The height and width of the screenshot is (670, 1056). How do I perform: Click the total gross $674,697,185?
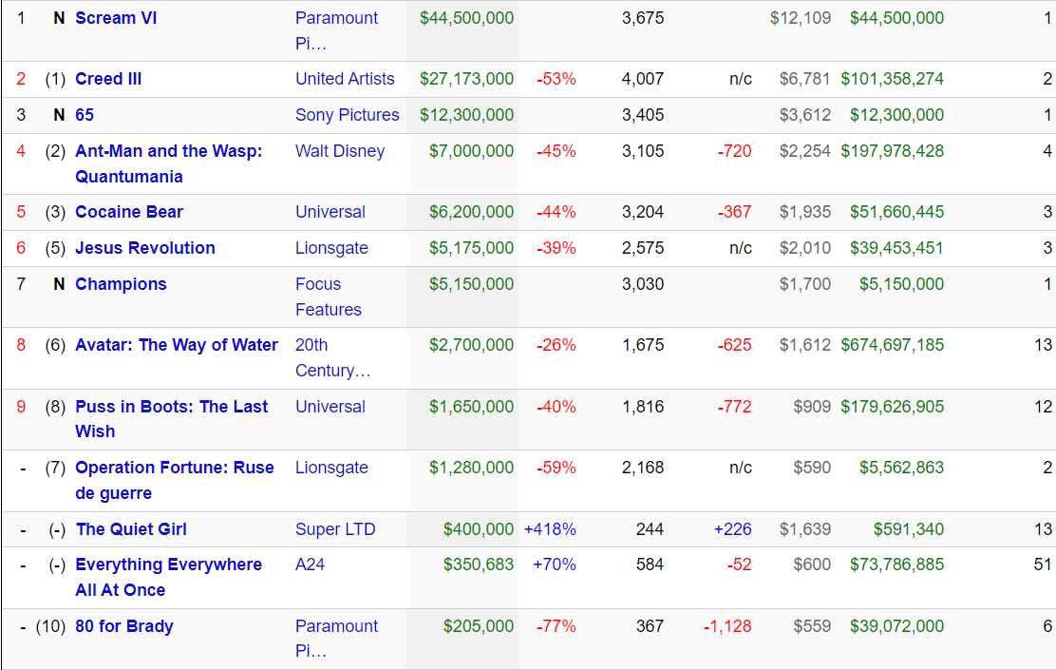click(893, 345)
